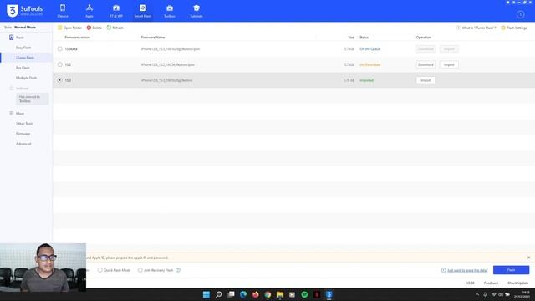Select the 15.2 firmware radio button
Image resolution: width=535 pixels, height=301 pixels.
click(59, 64)
